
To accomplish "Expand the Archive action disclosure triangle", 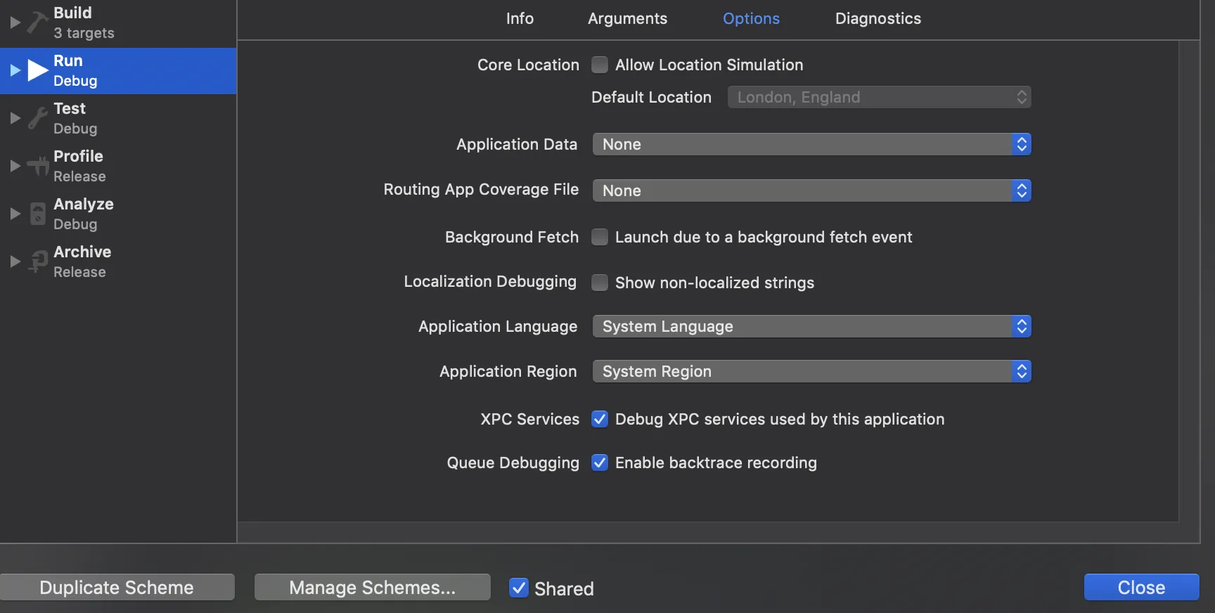I will click(15, 262).
